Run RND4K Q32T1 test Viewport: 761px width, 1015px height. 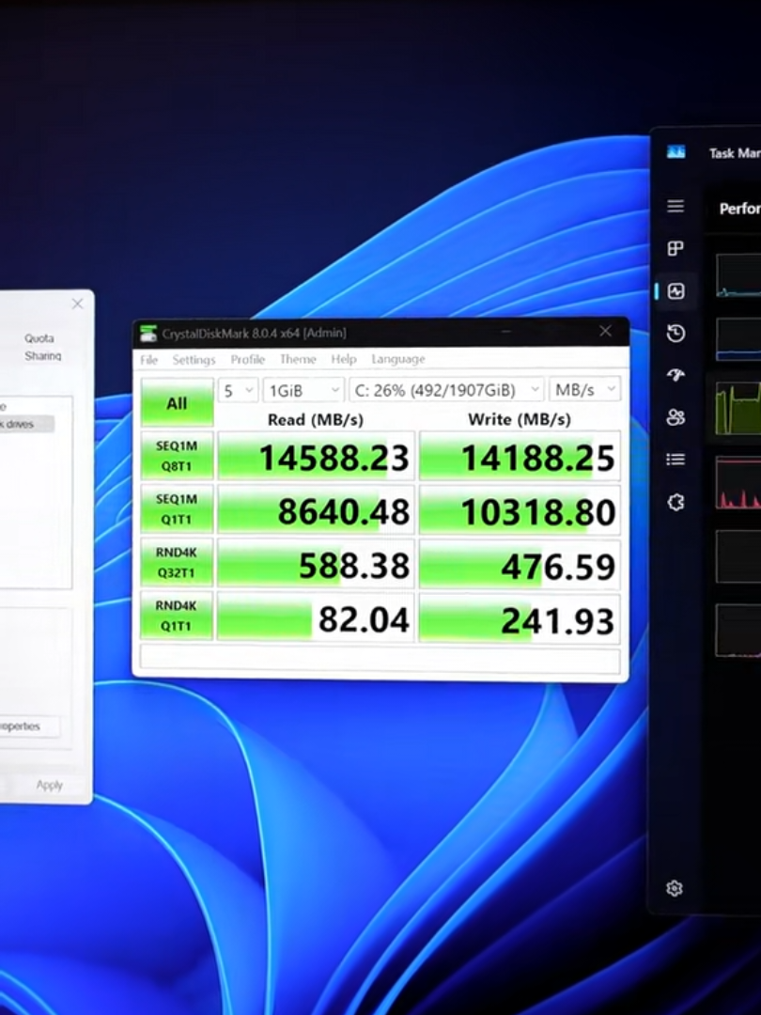177,563
